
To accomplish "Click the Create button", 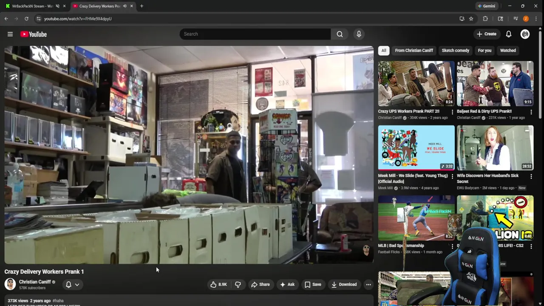I will [487, 34].
